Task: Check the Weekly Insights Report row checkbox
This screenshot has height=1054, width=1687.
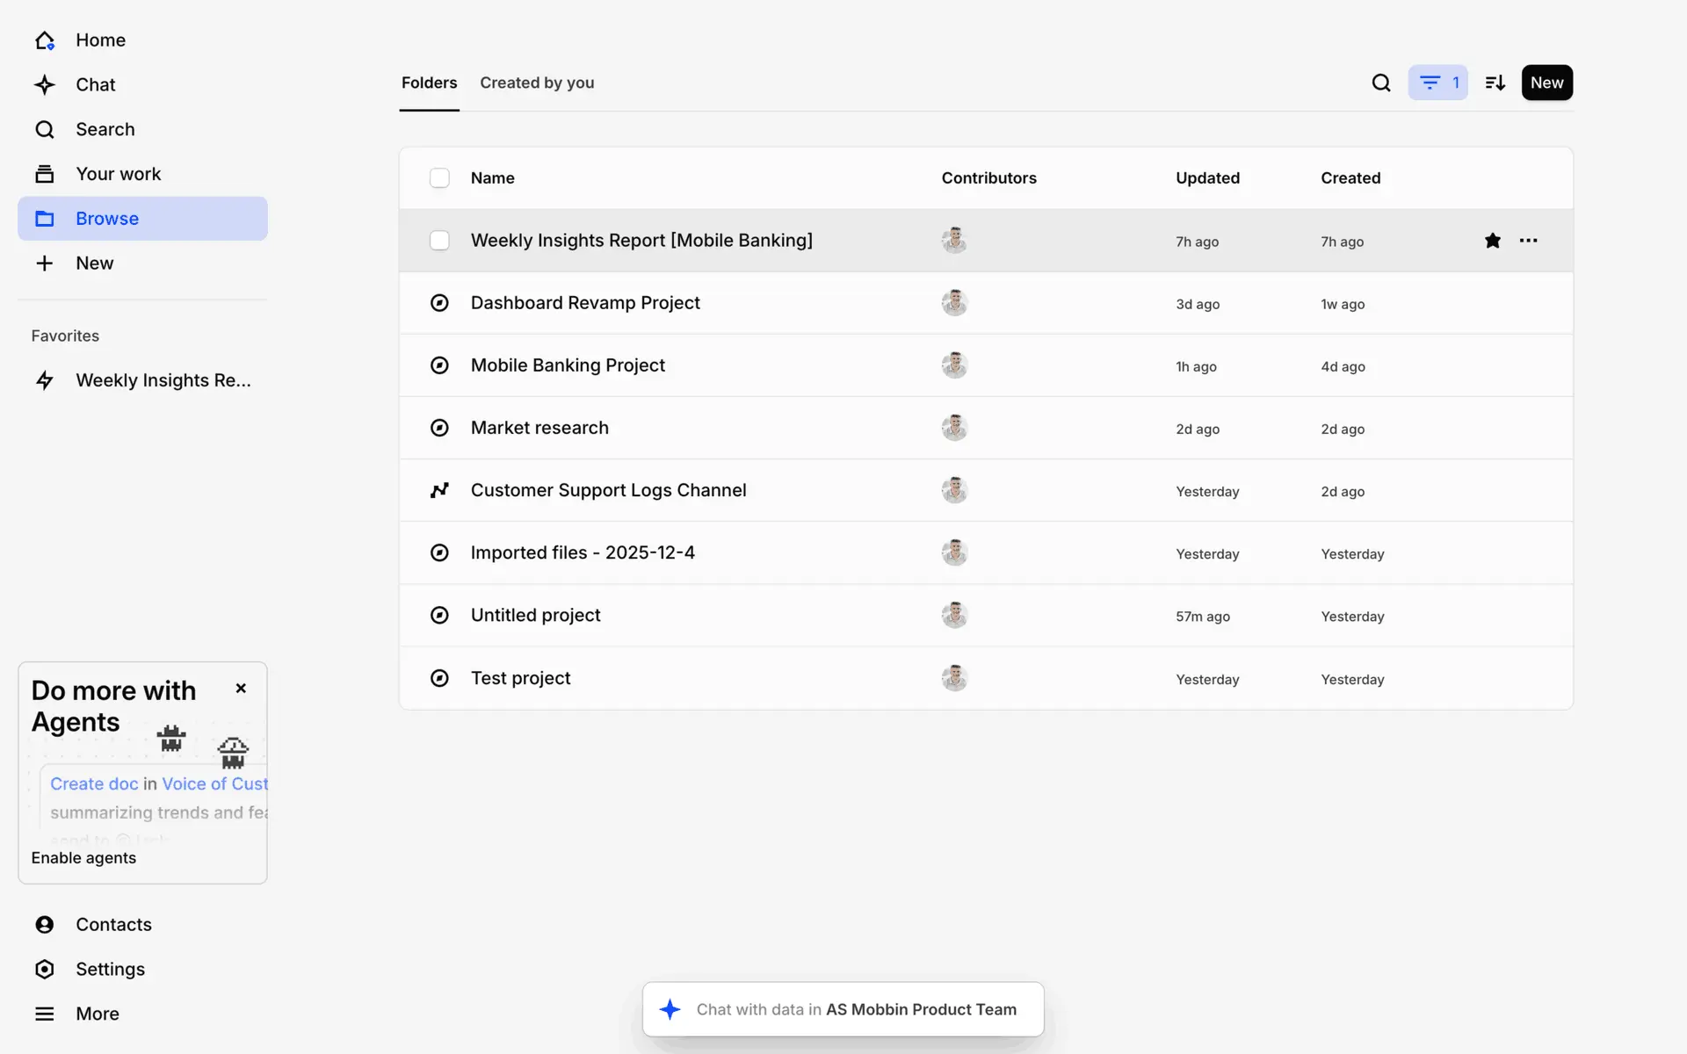Action: 439,241
